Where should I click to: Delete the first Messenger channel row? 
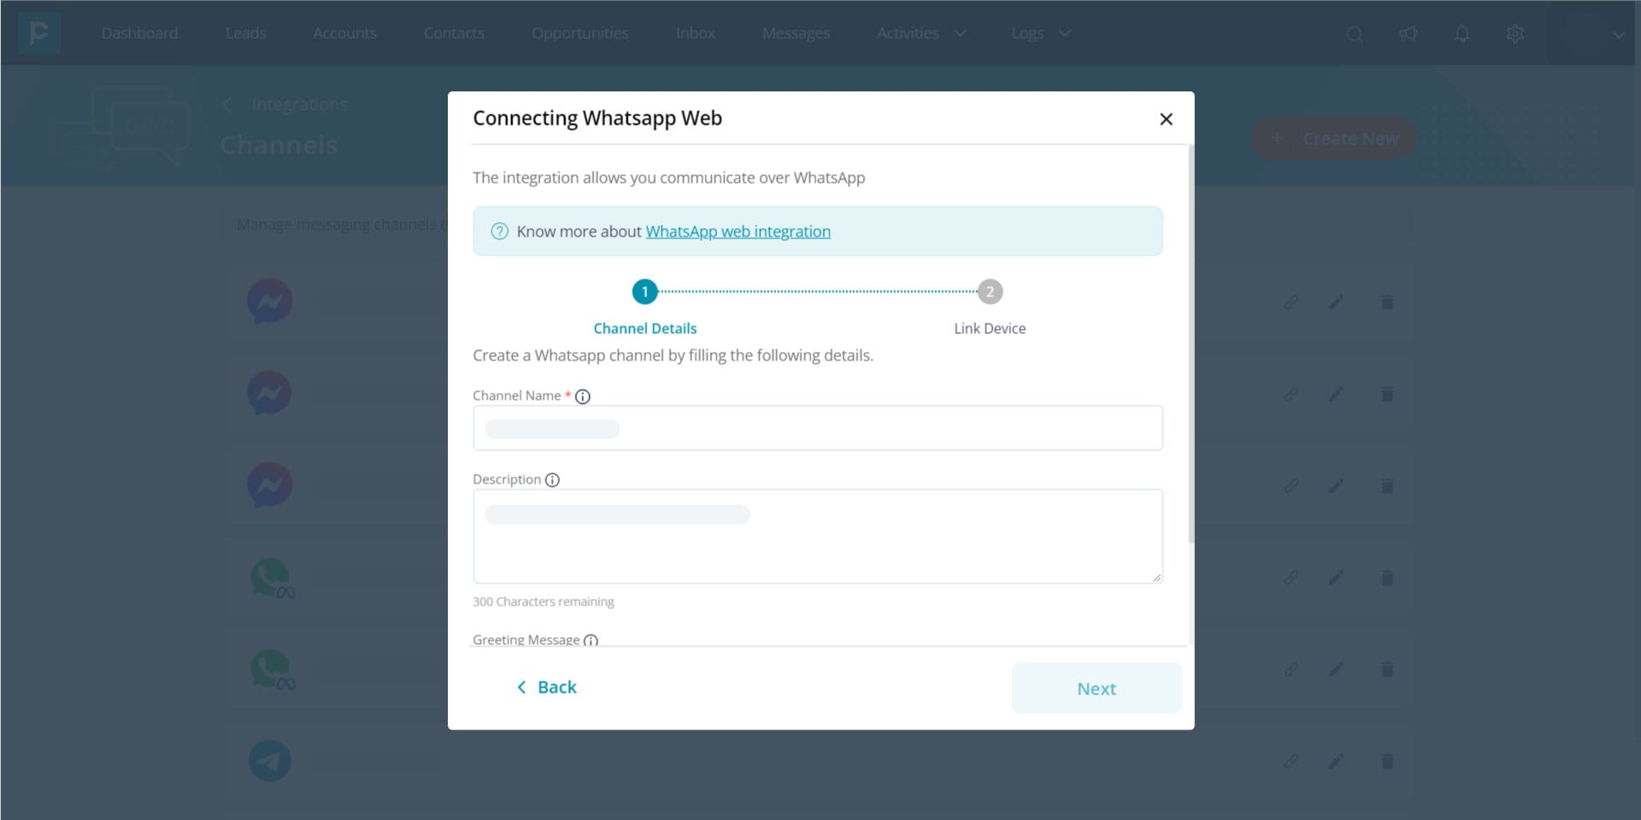click(x=1387, y=302)
